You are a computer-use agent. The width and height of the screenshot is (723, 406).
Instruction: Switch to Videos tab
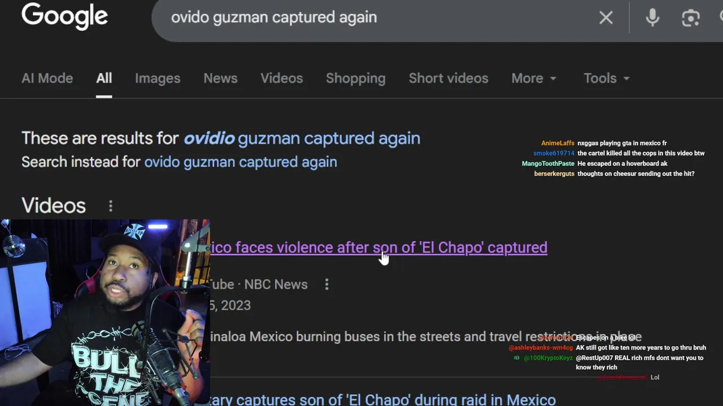[x=281, y=78]
